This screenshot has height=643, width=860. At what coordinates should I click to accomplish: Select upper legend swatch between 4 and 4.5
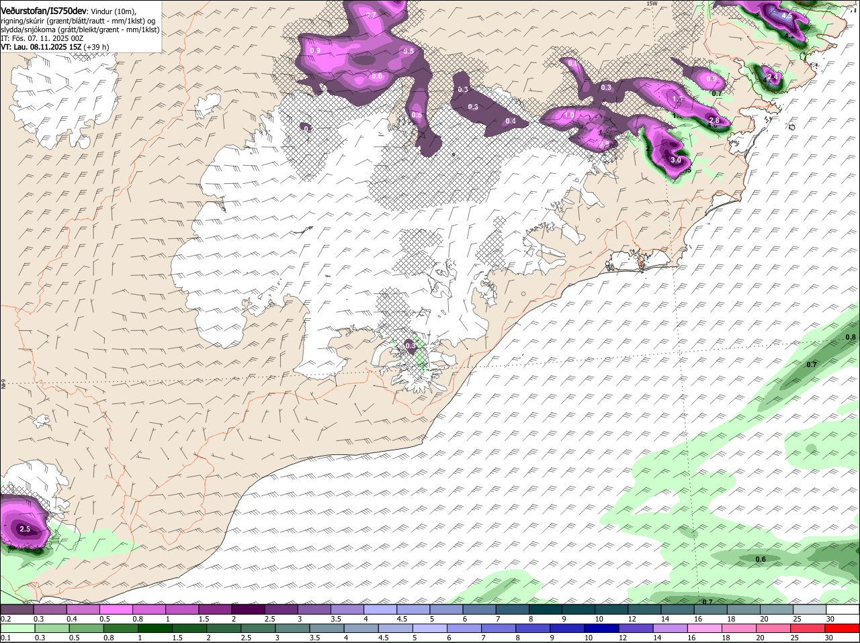379,609
